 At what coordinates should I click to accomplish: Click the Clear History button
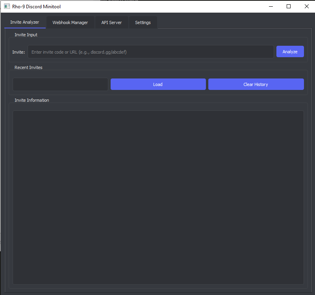(256, 84)
